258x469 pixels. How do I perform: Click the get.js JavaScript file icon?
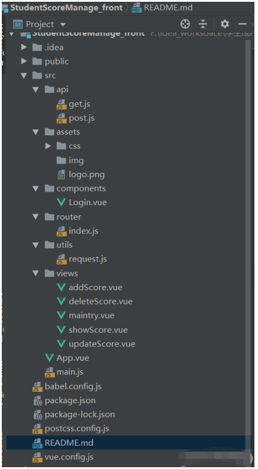click(62, 104)
